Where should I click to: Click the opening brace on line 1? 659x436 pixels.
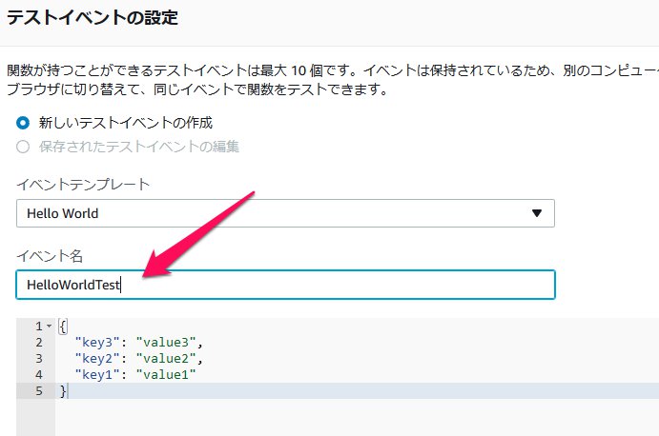coord(63,327)
